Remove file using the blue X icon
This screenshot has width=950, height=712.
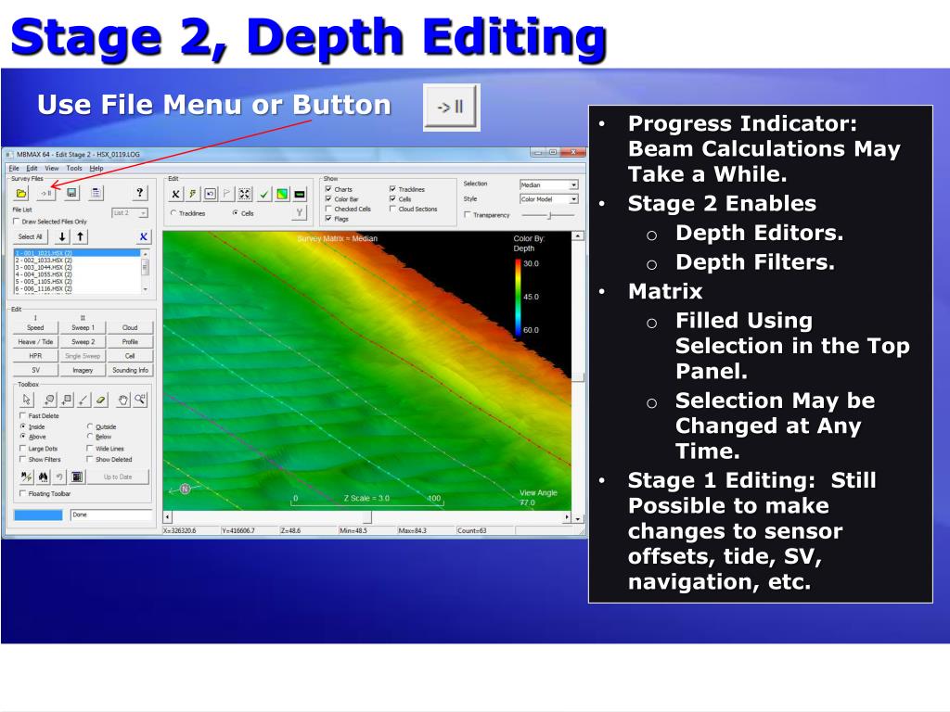tap(143, 236)
